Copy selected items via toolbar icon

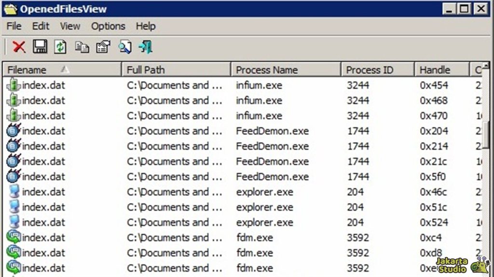82,47
